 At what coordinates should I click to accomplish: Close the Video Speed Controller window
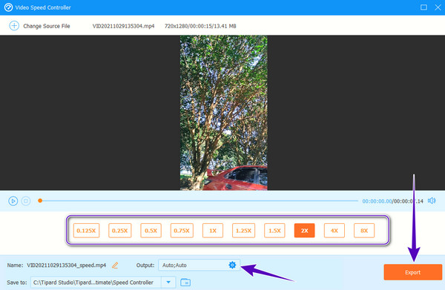pos(438,7)
